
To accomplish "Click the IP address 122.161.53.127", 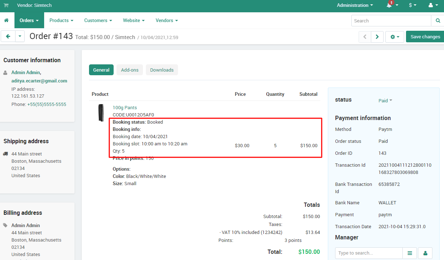I will pos(28,96).
